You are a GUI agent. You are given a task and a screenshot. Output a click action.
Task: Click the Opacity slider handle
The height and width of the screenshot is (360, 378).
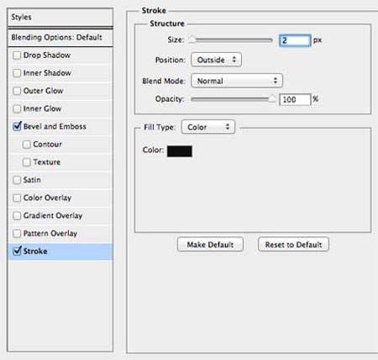tap(272, 98)
